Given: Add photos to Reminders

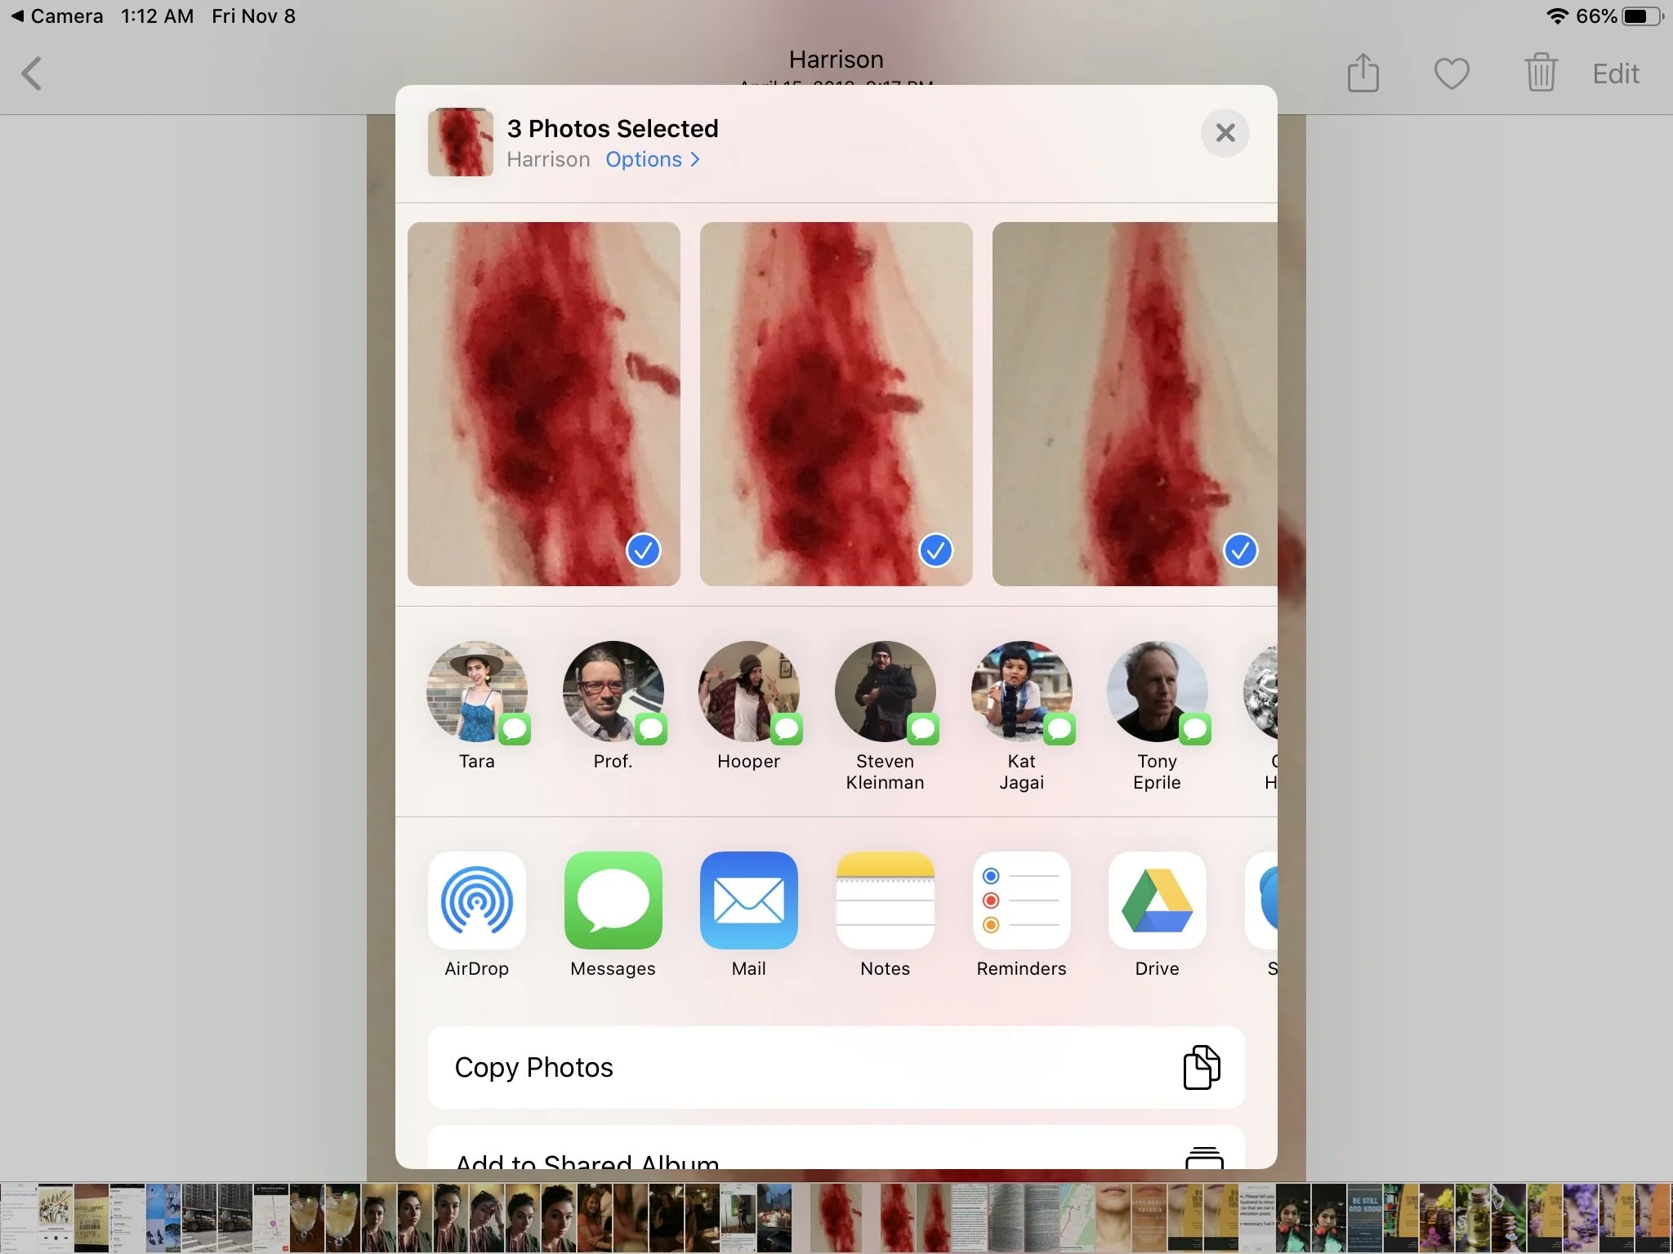Looking at the screenshot, I should [1021, 900].
